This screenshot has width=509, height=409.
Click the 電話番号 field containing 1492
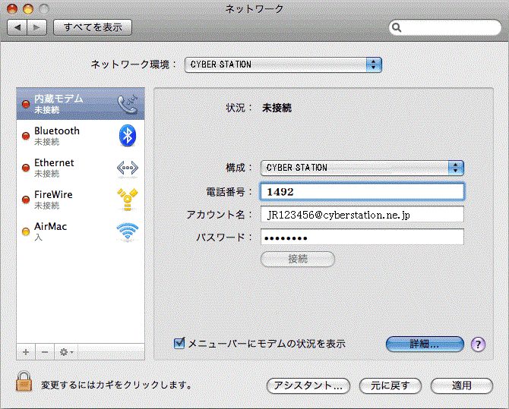pos(362,192)
